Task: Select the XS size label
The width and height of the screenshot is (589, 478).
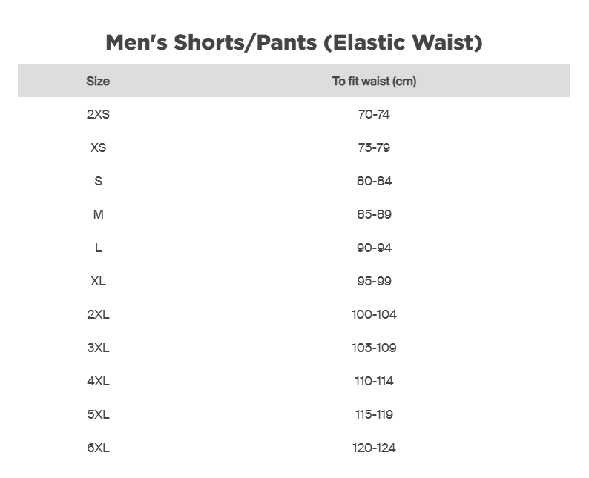Action: click(x=98, y=147)
